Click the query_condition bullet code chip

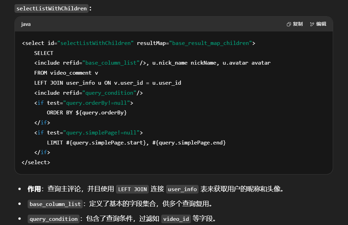(x=54, y=219)
